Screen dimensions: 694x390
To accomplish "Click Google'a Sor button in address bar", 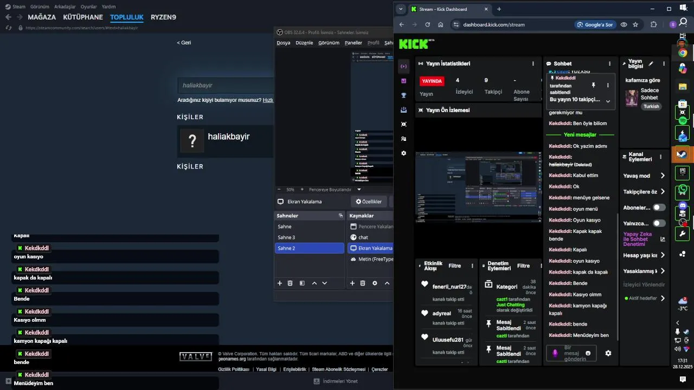I will tap(595, 24).
